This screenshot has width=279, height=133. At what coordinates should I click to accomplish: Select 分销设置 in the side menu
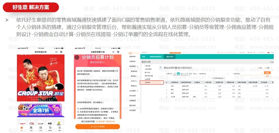148,66
